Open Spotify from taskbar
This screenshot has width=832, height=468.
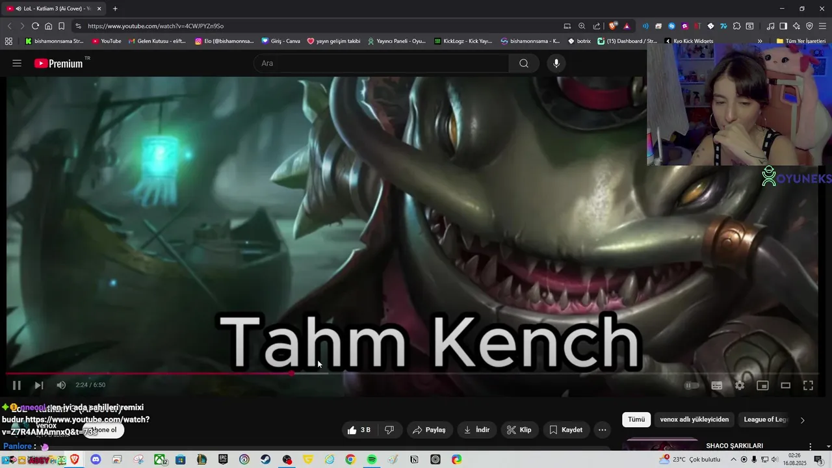371,460
